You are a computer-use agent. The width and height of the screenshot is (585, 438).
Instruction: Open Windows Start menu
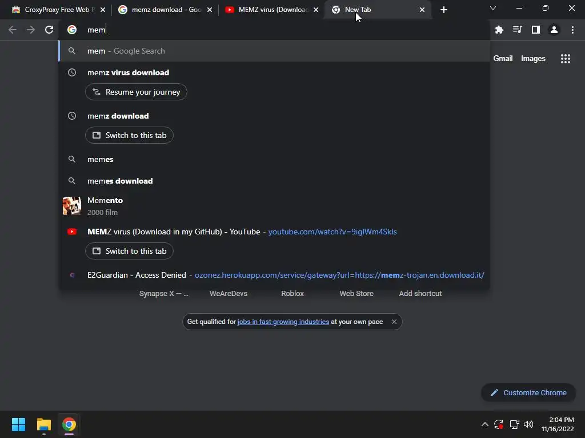[18, 424]
